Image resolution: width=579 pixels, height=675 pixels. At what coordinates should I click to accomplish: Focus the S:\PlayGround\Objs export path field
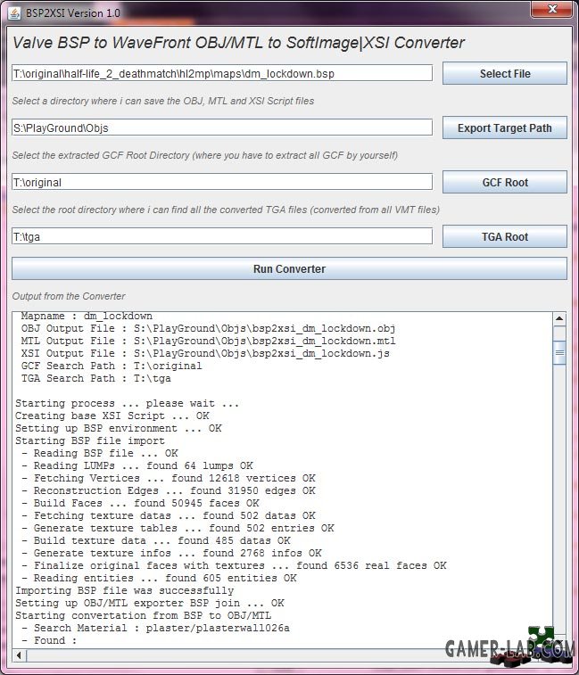[x=222, y=128]
